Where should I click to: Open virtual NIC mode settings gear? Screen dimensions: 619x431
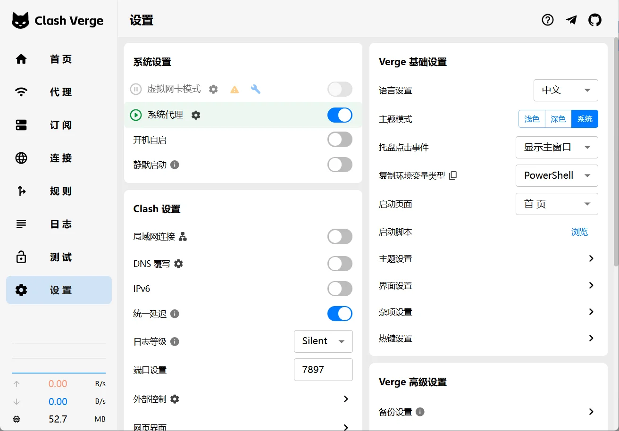(213, 89)
